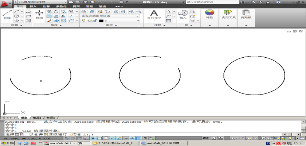Open the Layer Properties manager icon
The image size is (306, 146).
coord(84,12)
